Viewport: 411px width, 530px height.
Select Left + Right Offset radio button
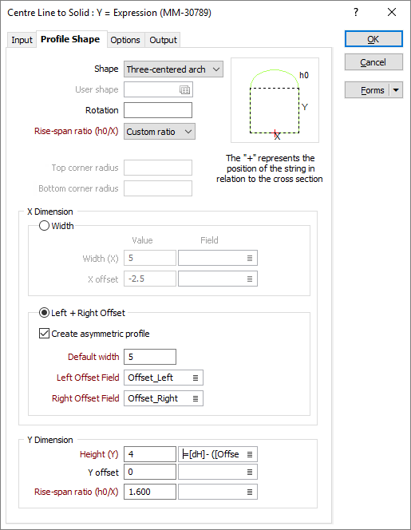pos(44,313)
